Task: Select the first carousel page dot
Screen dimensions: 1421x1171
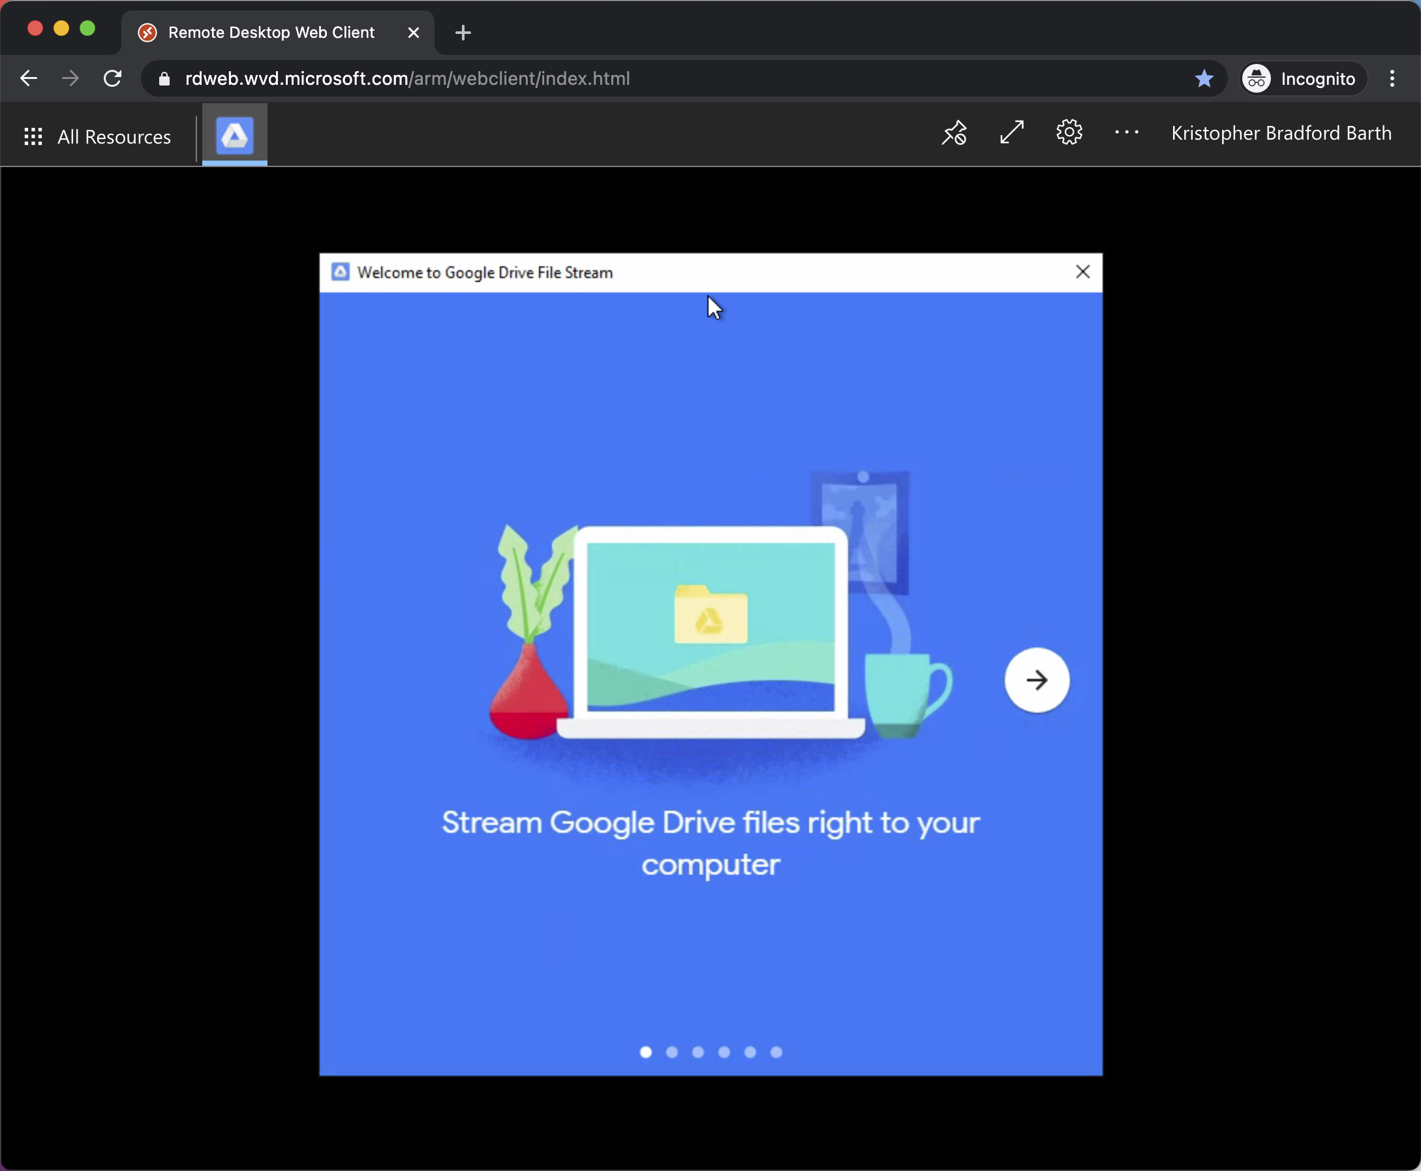Action: point(646,1052)
